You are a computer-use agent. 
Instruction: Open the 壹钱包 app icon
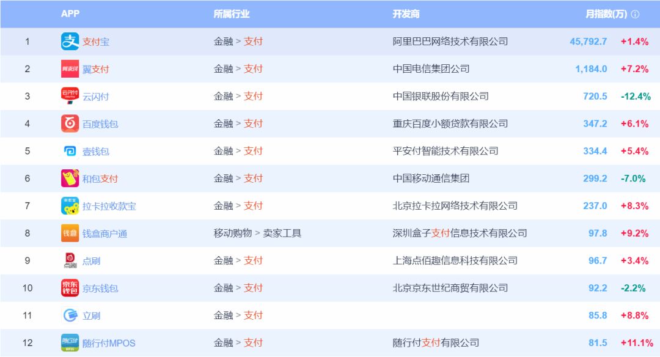click(x=70, y=151)
